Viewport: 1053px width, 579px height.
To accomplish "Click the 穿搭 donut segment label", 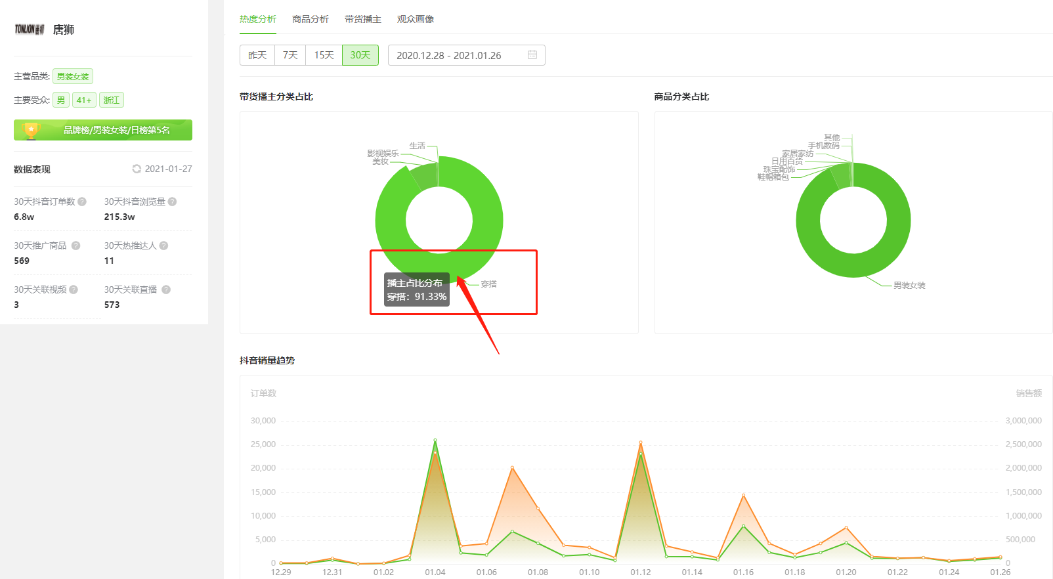I will pos(489,284).
